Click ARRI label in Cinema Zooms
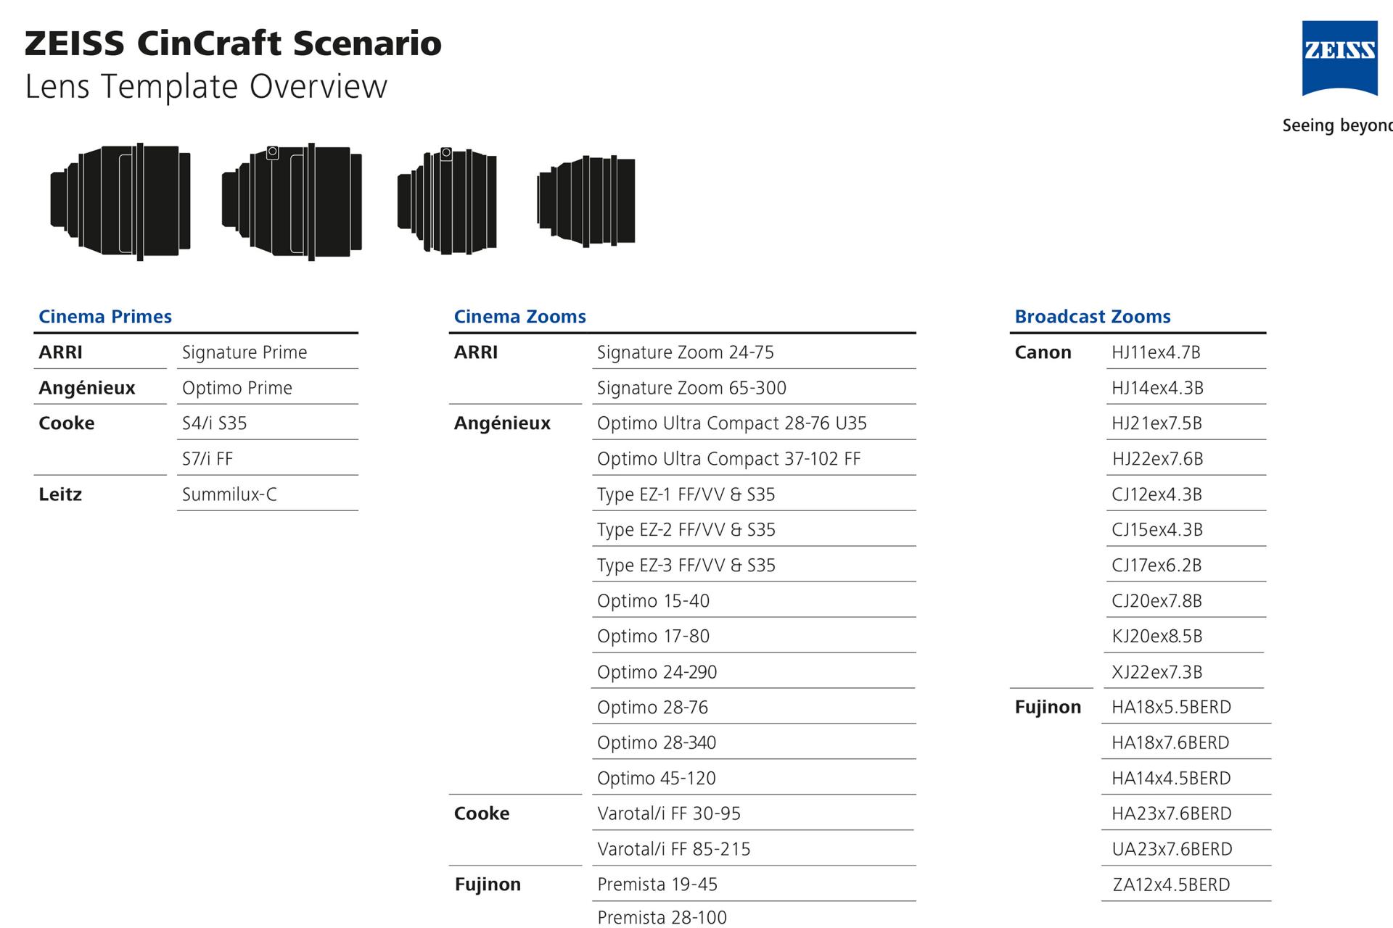Screen dimensions: 1393x928 coord(476,353)
